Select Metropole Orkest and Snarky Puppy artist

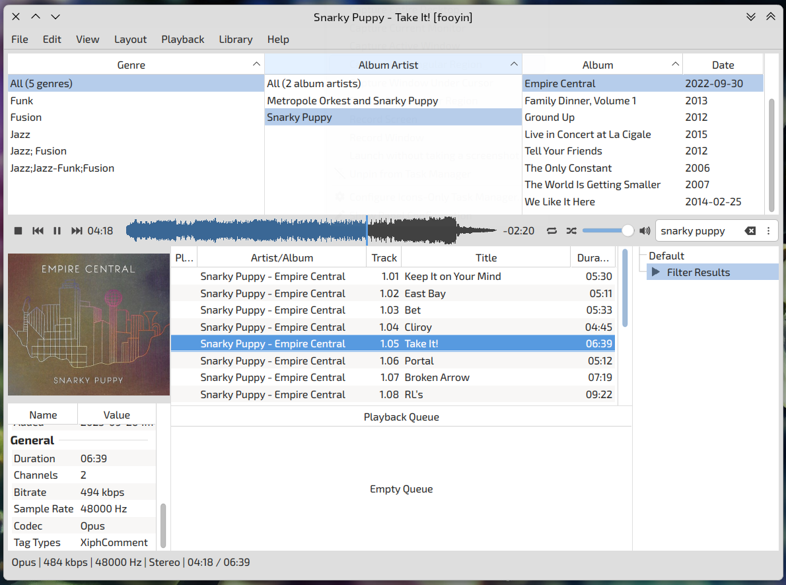pos(393,100)
